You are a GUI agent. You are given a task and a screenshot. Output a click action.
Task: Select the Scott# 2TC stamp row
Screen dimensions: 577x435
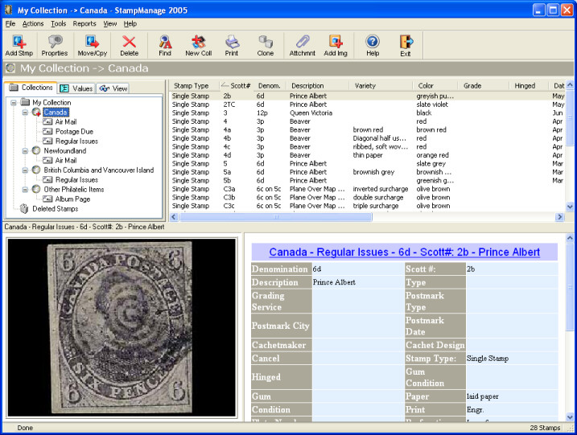367,105
